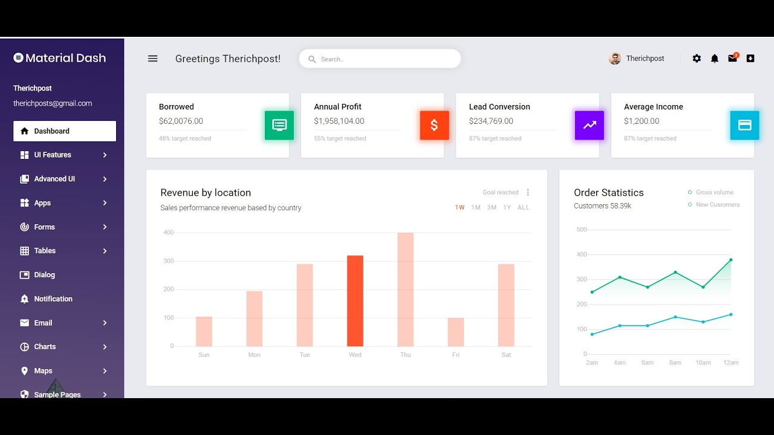
Task: Click the Sat bar in revenue chart
Action: tap(506, 305)
